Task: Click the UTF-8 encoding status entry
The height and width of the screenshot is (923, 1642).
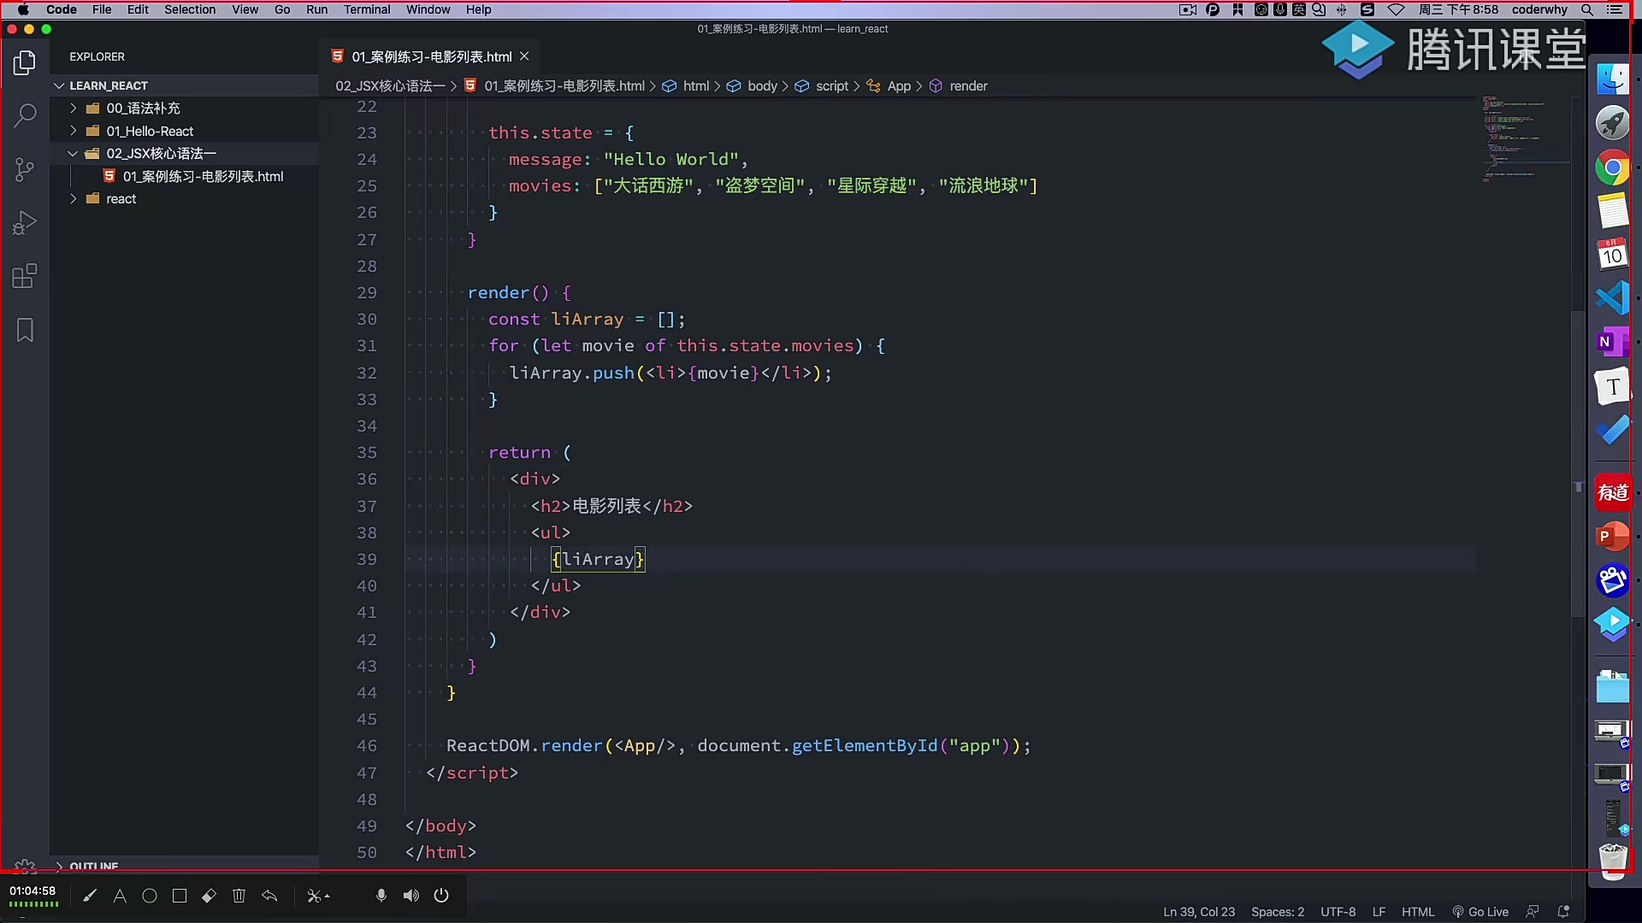Action: (1338, 912)
